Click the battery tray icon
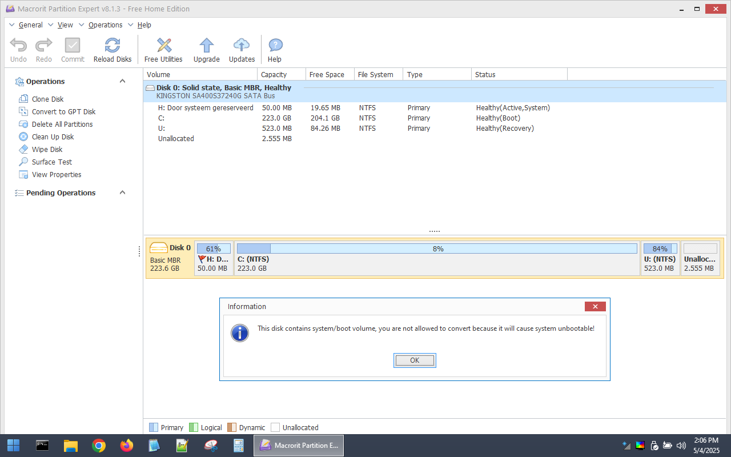The width and height of the screenshot is (731, 457). tap(667, 446)
